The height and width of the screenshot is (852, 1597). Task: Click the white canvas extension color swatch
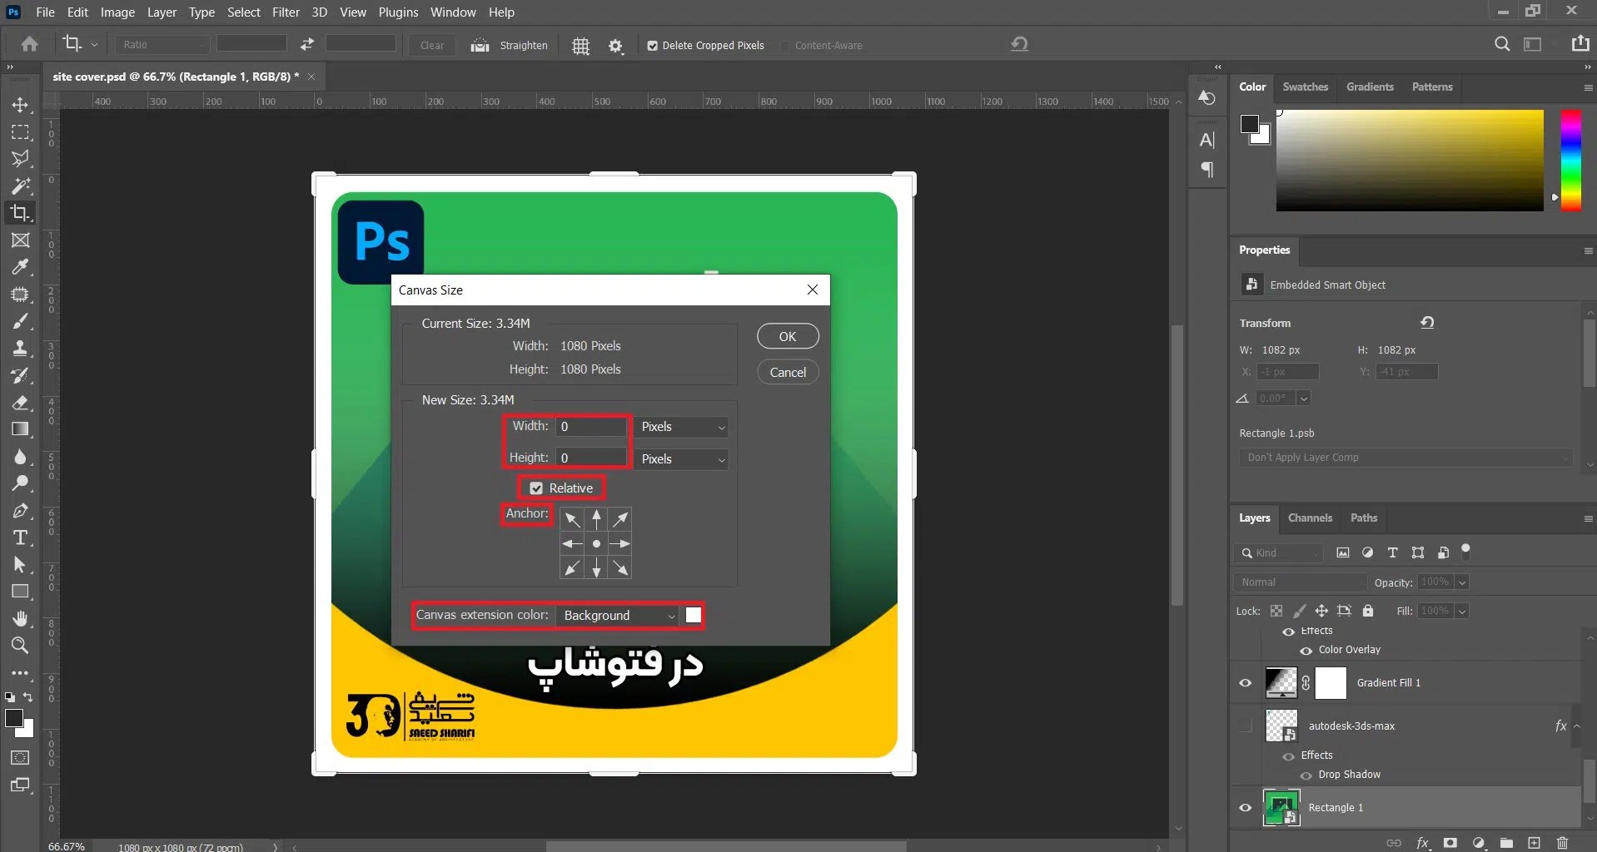point(694,616)
